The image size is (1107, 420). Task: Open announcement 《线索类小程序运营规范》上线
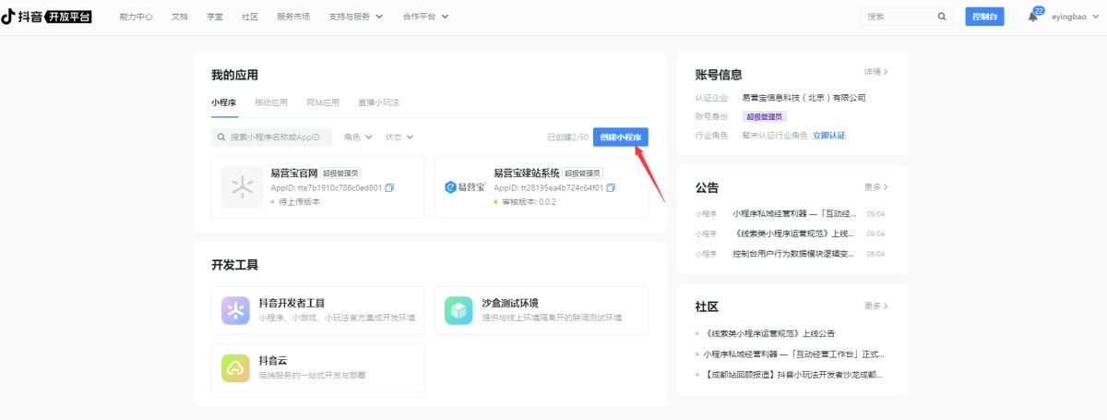pos(793,234)
